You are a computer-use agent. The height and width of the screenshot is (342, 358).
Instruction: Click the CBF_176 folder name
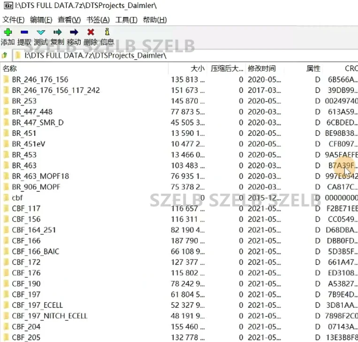point(26,273)
